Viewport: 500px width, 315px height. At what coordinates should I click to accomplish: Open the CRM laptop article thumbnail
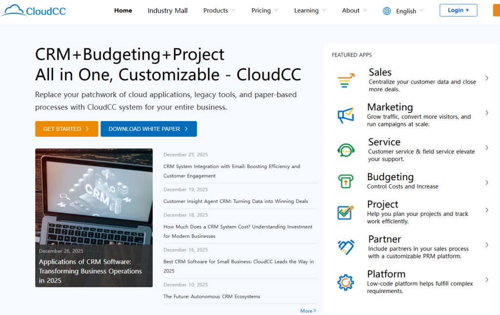[94, 217]
